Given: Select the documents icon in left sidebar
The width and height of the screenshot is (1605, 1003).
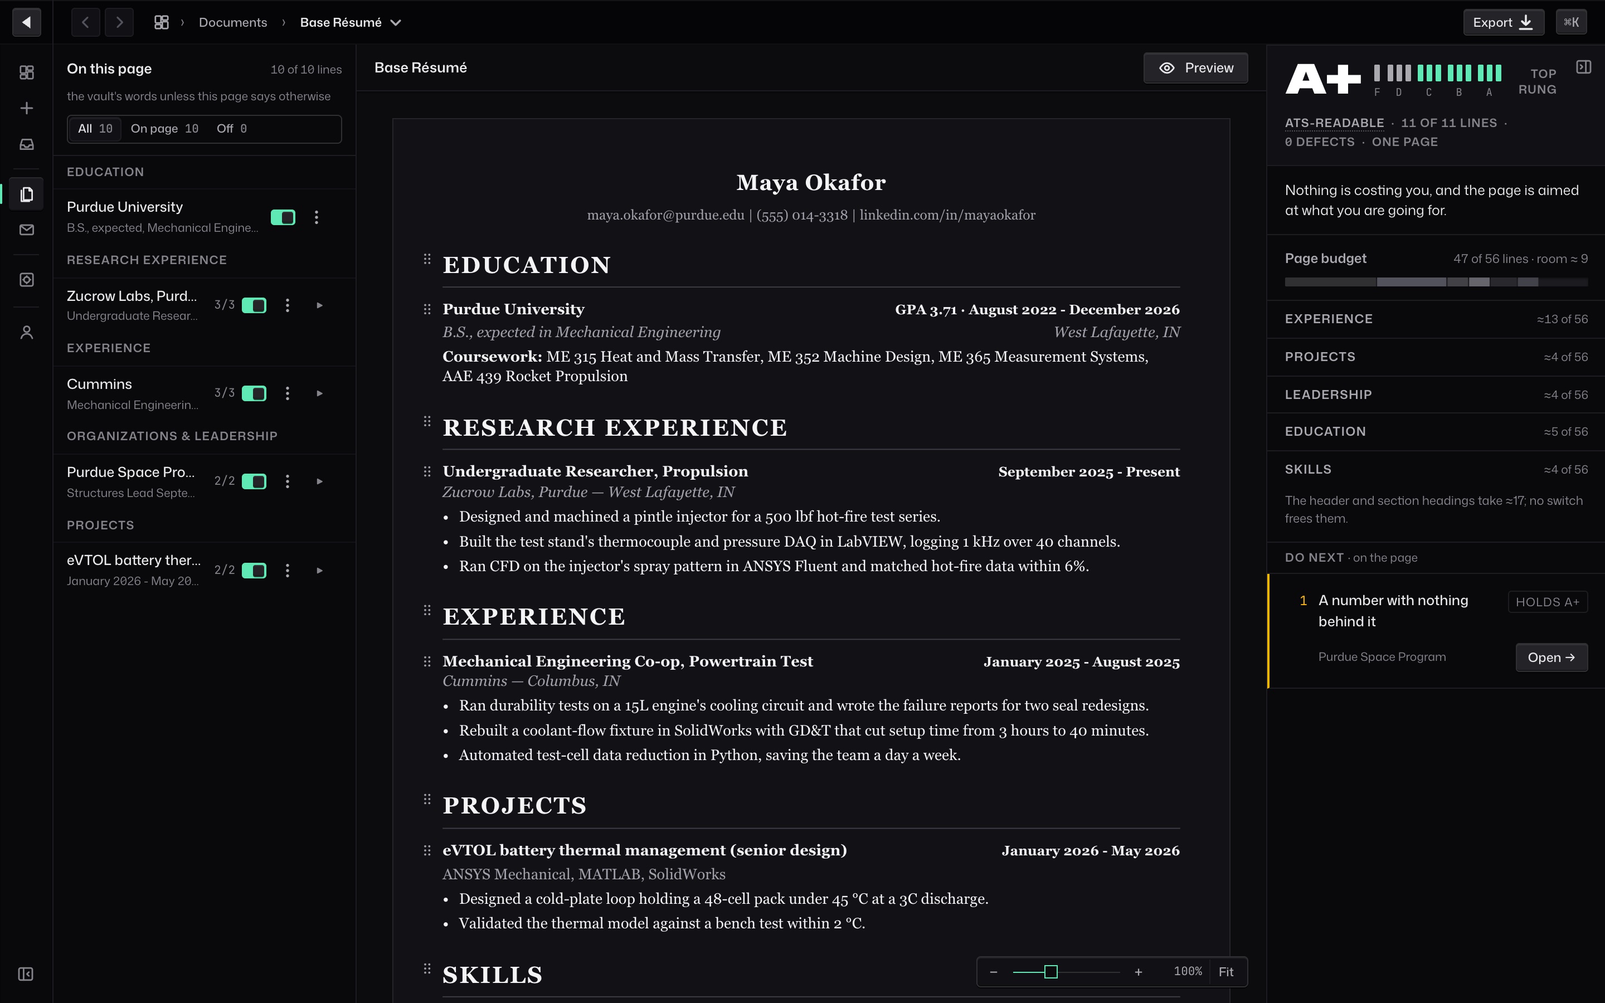Looking at the screenshot, I should click(27, 194).
